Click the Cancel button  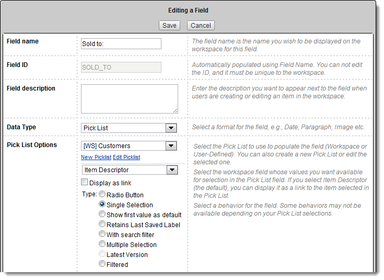click(x=201, y=26)
